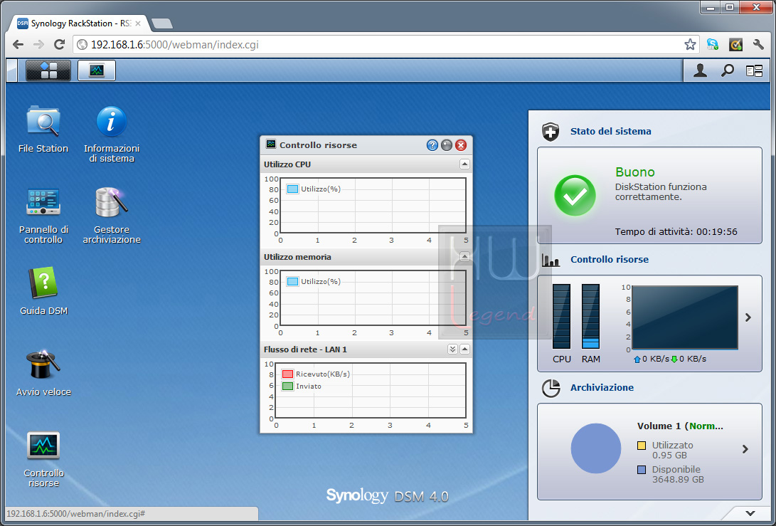
Task: Open the DSM main menu button
Action: 48,70
